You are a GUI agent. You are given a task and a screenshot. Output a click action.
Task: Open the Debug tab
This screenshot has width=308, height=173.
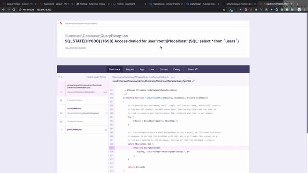click(x=177, y=69)
